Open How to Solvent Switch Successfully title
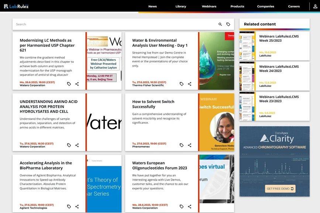 click(153, 104)
